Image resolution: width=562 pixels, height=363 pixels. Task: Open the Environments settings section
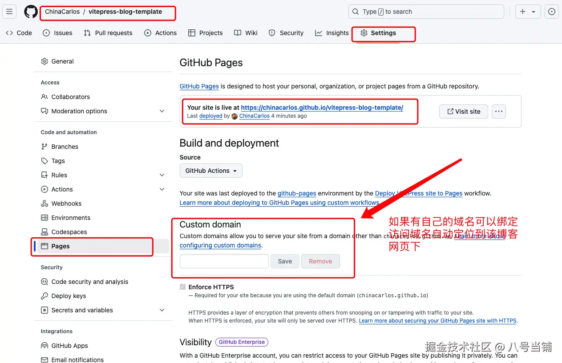click(70, 217)
